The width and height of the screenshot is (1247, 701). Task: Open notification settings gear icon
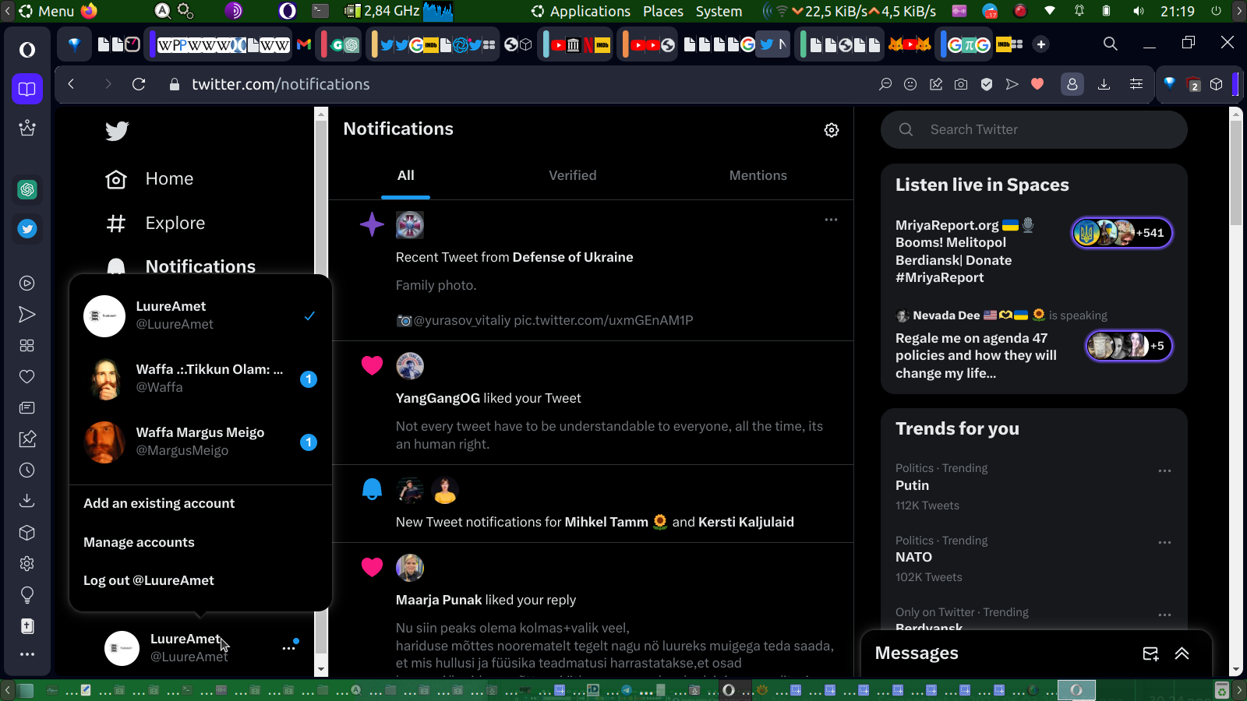tap(832, 130)
